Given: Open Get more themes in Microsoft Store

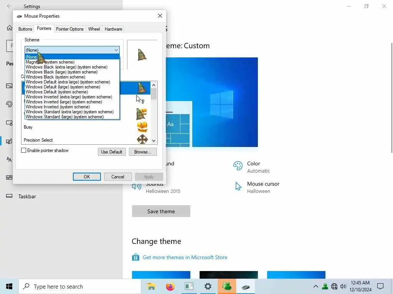Looking at the screenshot, I should pos(185,257).
